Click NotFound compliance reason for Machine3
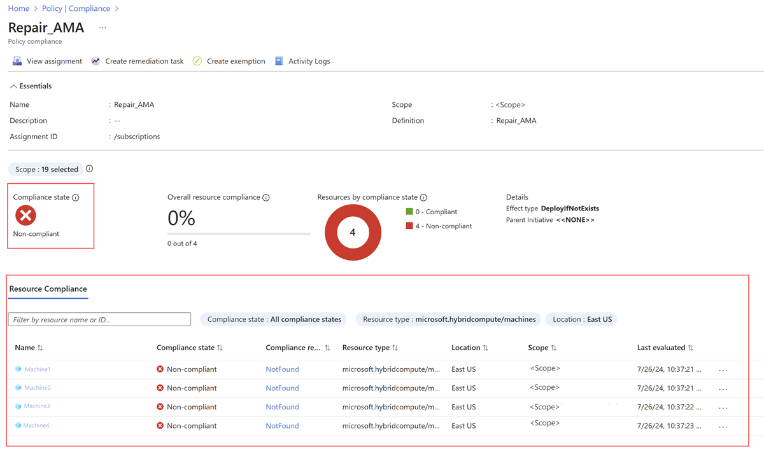Image resolution: width=764 pixels, height=452 pixels. [x=282, y=407]
